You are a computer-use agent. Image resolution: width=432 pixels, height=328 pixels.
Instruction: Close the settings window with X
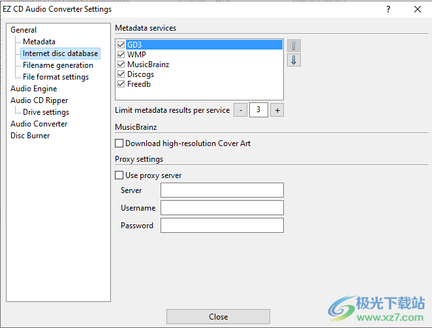coord(418,9)
